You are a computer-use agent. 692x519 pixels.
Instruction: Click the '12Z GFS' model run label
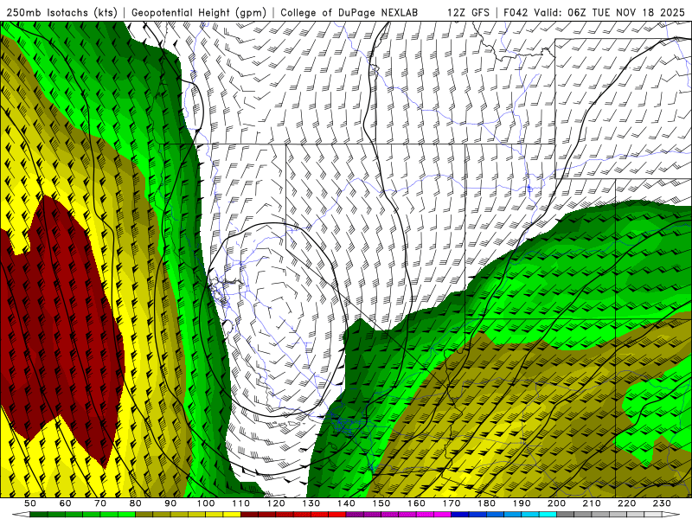click(x=468, y=12)
